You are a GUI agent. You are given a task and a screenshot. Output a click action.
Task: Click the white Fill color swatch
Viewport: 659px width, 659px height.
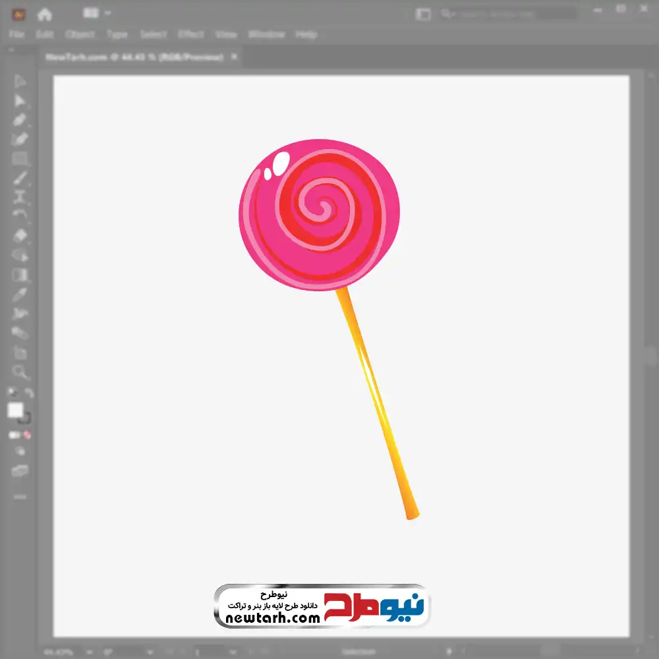[x=15, y=411]
